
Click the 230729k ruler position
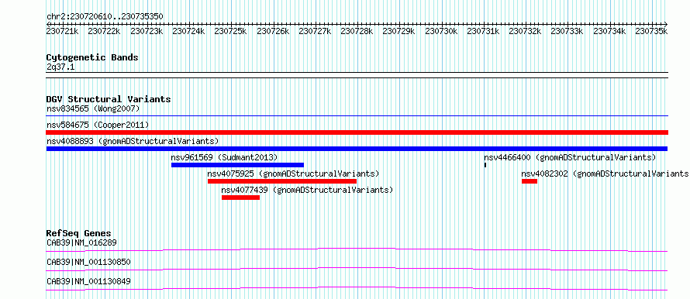click(x=399, y=31)
